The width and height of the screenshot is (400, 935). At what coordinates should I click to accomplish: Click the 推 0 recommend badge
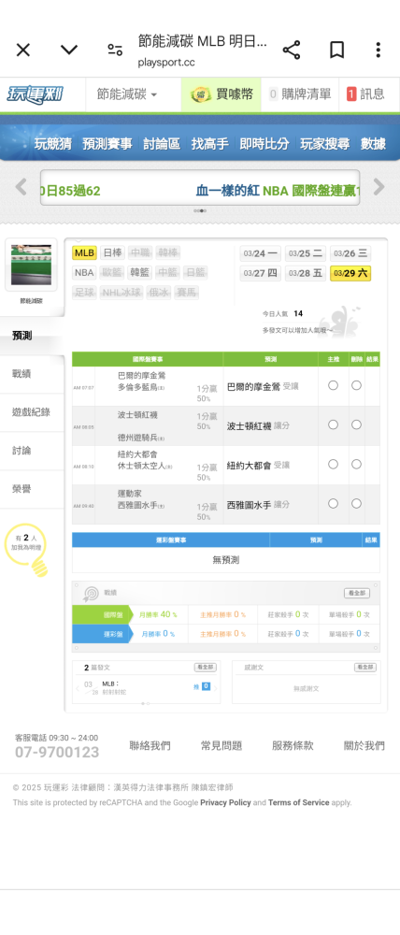pyautogui.click(x=202, y=686)
